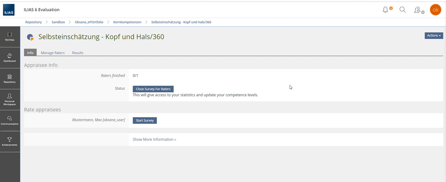The height and width of the screenshot is (182, 446).
Task: Open the notifications bell icon
Action: pyautogui.click(x=385, y=10)
